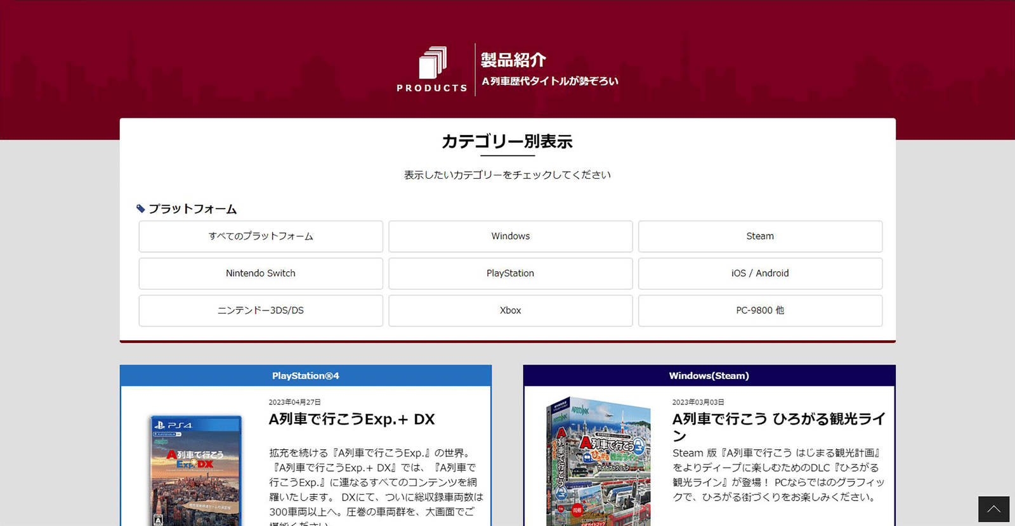Click the 製品紹介 page title
Viewport: 1015px width, 526px height.
tap(513, 60)
